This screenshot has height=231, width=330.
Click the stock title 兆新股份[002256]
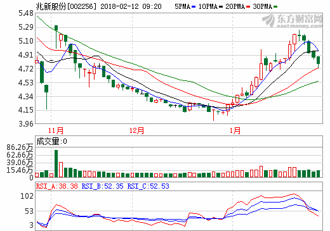[66, 6]
